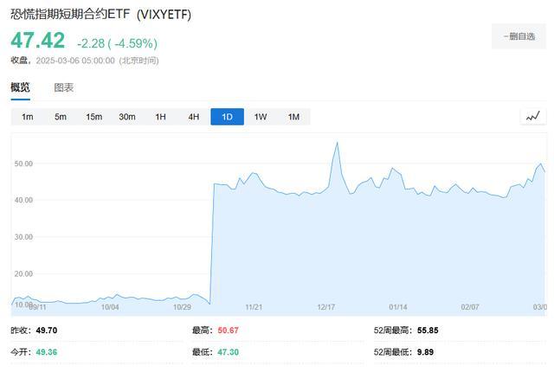
Task: Click the 40.00 y-axis label
Action: pos(23,200)
